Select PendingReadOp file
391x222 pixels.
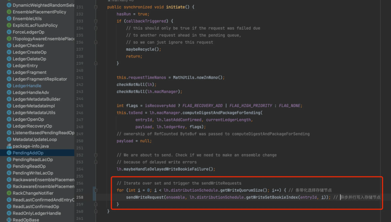point(29,166)
